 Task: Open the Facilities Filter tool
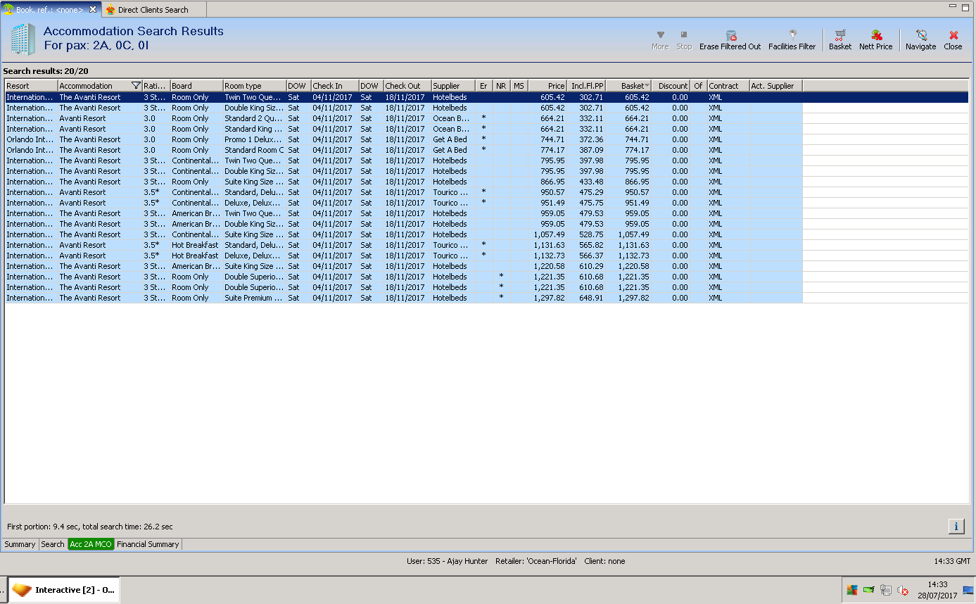pos(792,36)
